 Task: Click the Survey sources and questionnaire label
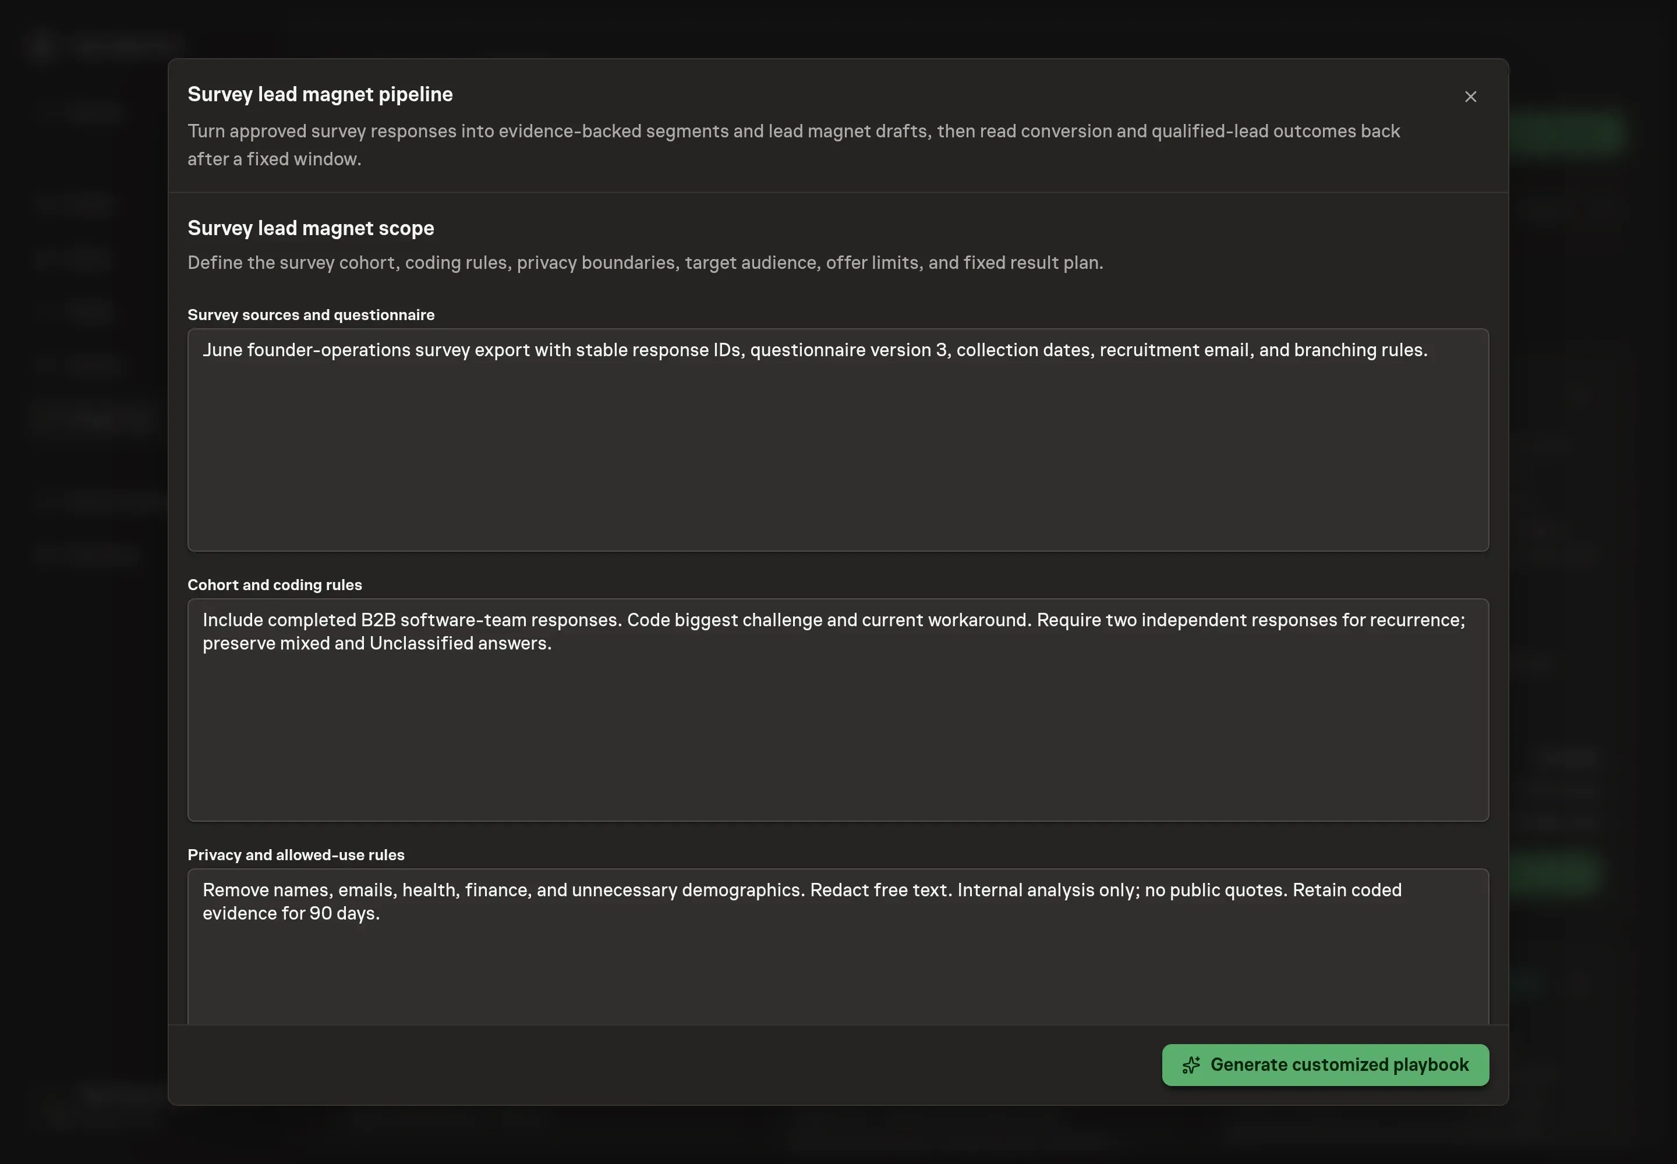[x=311, y=315]
